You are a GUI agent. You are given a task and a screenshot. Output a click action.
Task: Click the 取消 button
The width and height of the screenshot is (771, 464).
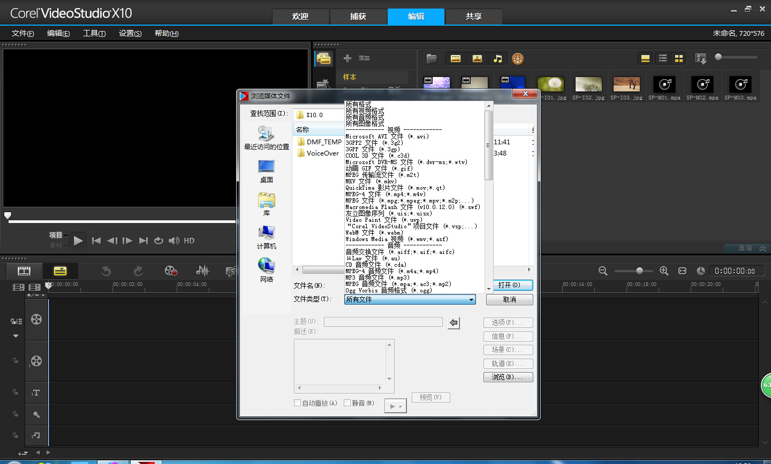pos(510,299)
